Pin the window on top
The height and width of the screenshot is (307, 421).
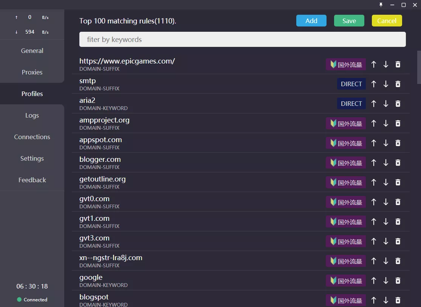point(381,5)
